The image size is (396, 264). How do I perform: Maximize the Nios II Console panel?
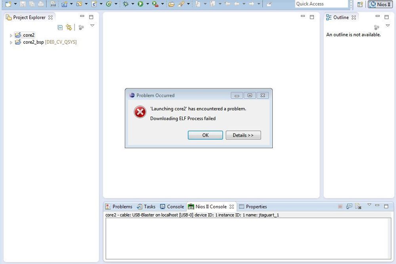pos(386,206)
